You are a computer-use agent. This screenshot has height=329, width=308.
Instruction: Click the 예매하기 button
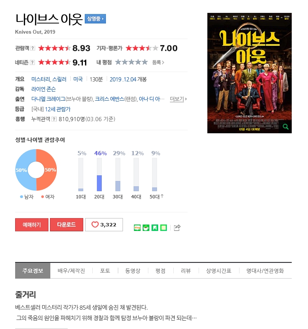pyautogui.click(x=32, y=225)
